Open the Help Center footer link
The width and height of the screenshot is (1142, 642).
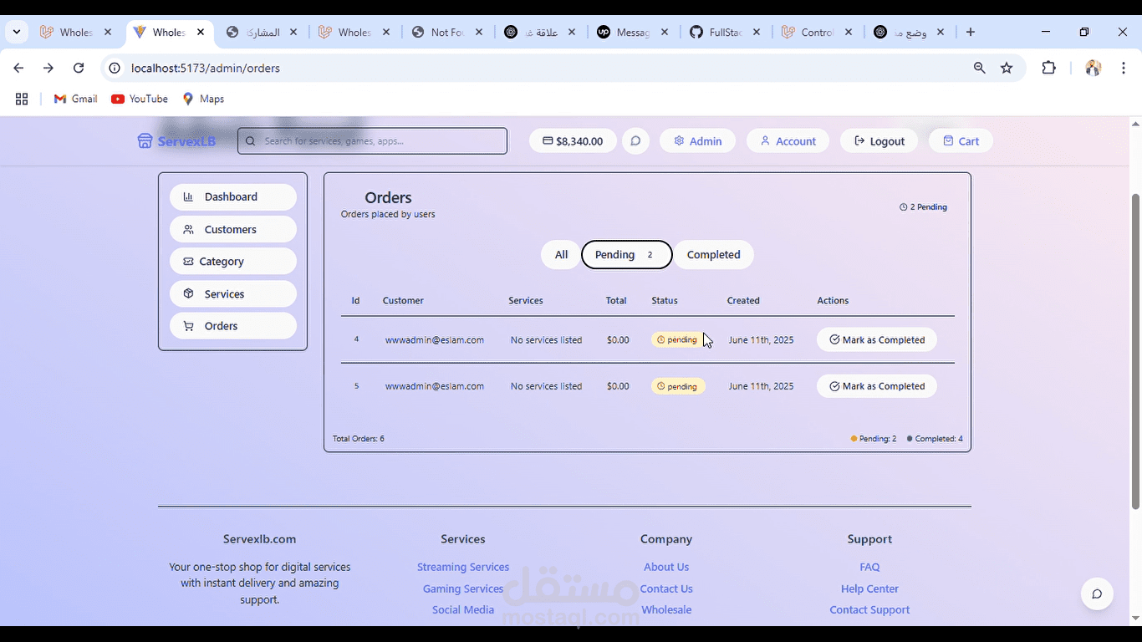(869, 588)
